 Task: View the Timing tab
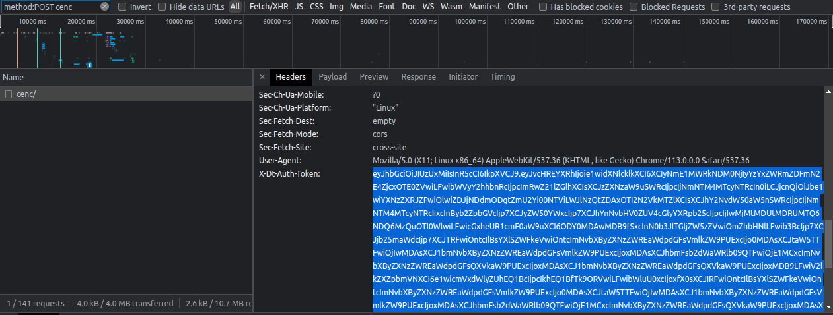point(503,77)
